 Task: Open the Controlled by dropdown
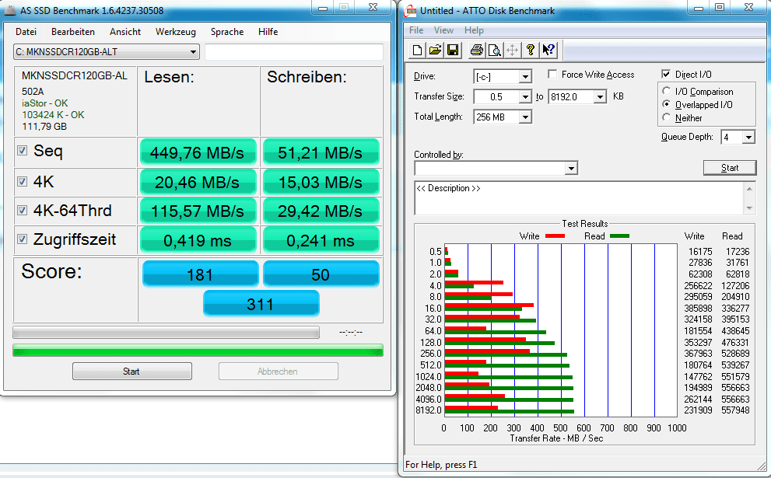pos(571,169)
